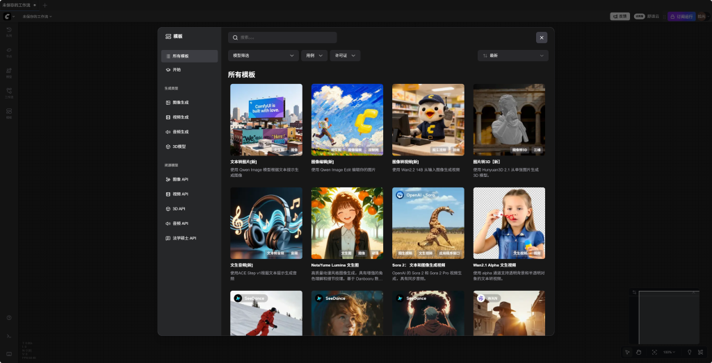Close the 模板 templates dialog

click(541, 37)
